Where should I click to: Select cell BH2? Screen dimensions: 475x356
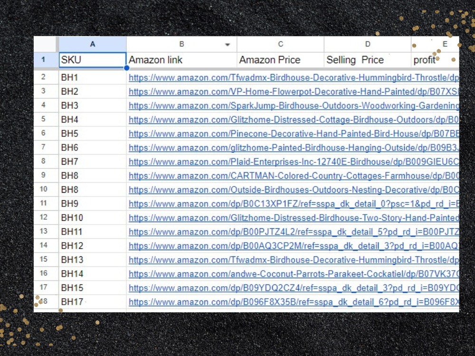pyautogui.click(x=93, y=92)
